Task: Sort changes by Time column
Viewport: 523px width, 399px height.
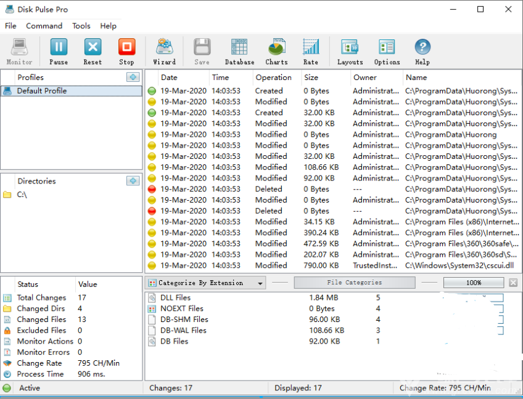Action: pos(231,77)
